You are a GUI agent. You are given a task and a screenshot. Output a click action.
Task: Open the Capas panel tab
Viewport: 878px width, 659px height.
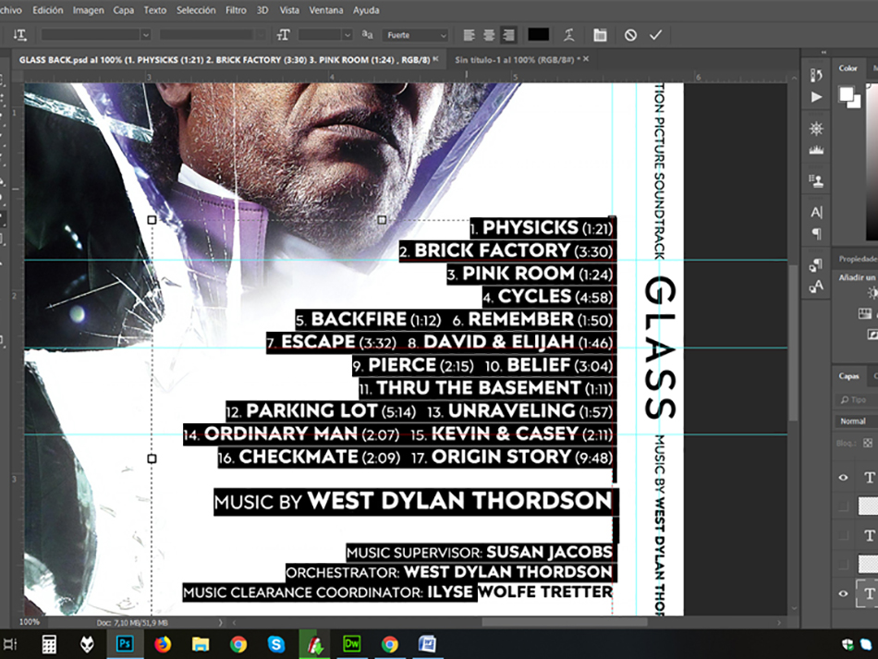[848, 376]
